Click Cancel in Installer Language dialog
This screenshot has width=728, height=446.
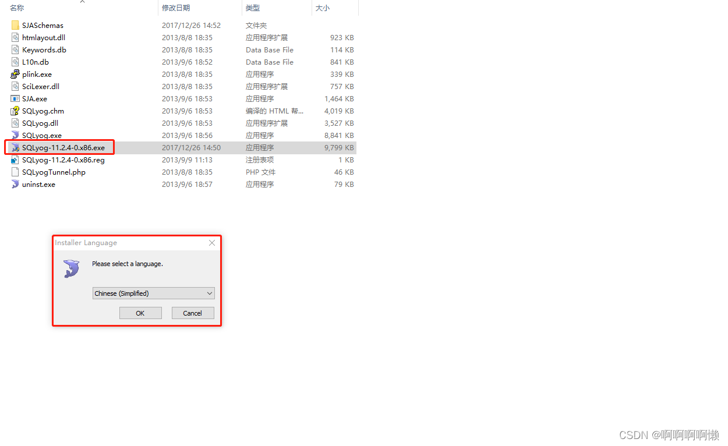click(x=193, y=313)
